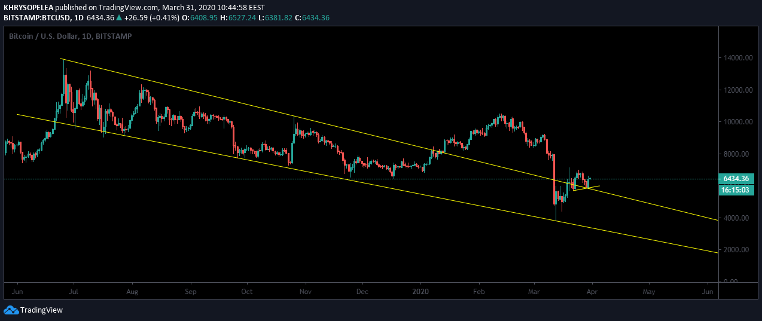Click the current price label 6434.36 on axis
The width and height of the screenshot is (762, 321).
coord(736,179)
